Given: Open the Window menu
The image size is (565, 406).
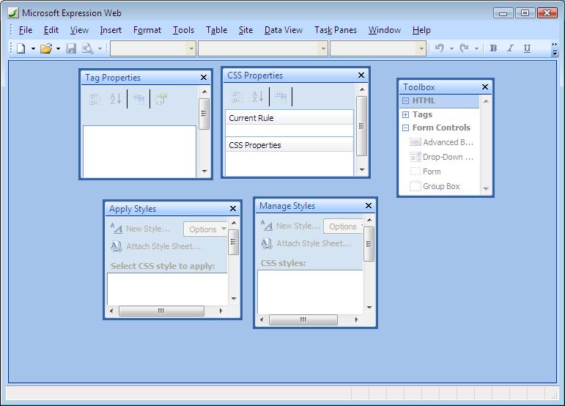Looking at the screenshot, I should pos(385,30).
